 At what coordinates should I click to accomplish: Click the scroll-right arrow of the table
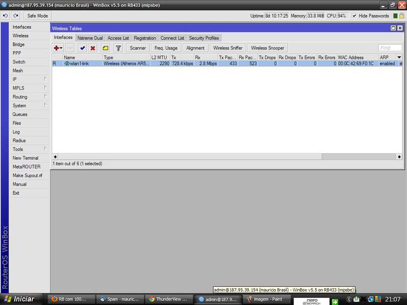(x=399, y=157)
